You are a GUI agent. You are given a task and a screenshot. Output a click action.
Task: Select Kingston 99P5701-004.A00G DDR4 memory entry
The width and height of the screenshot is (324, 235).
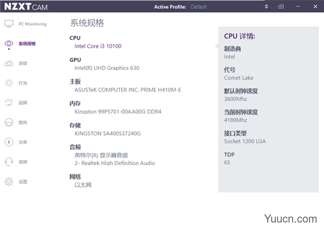coord(118,112)
